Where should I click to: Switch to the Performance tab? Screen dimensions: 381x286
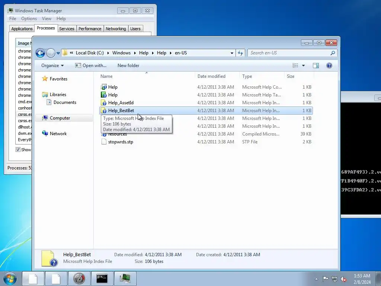click(90, 29)
